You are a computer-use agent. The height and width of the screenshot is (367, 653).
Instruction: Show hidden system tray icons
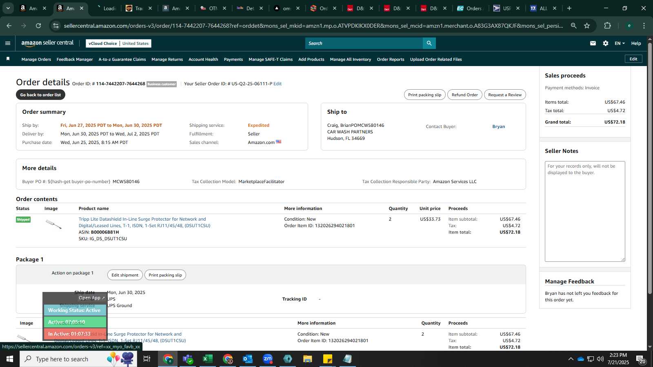tap(571, 359)
